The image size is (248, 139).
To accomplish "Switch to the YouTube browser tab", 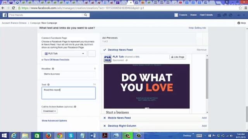I will click(x=181, y=3).
